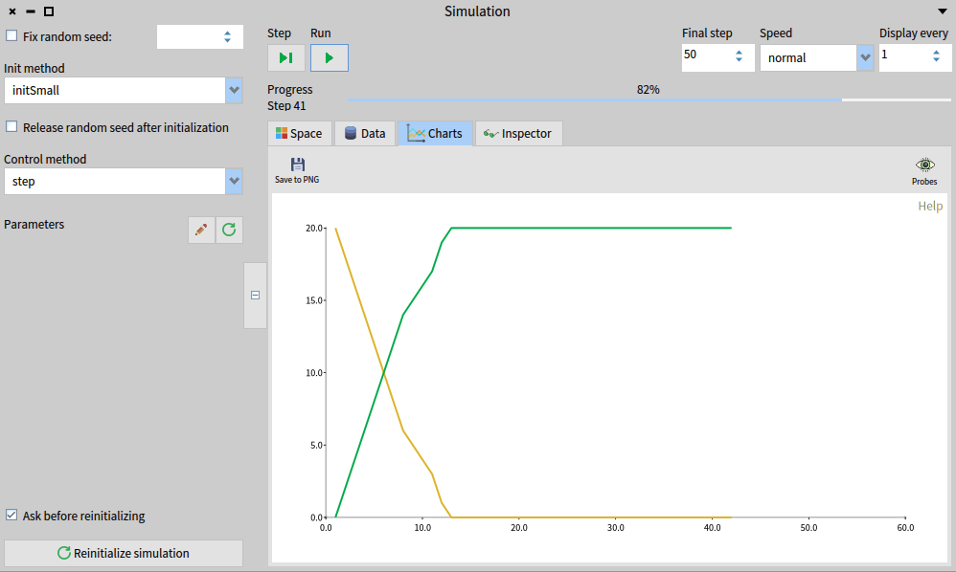The height and width of the screenshot is (572, 956).
Task: Click the Help link in chart
Action: coord(929,206)
